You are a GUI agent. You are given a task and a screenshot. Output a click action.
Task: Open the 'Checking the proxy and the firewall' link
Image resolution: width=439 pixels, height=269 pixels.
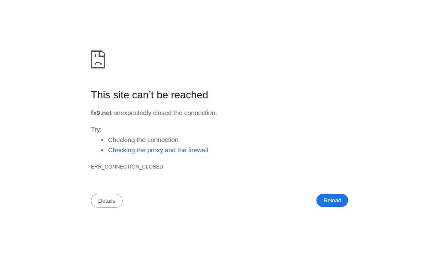pyautogui.click(x=158, y=150)
